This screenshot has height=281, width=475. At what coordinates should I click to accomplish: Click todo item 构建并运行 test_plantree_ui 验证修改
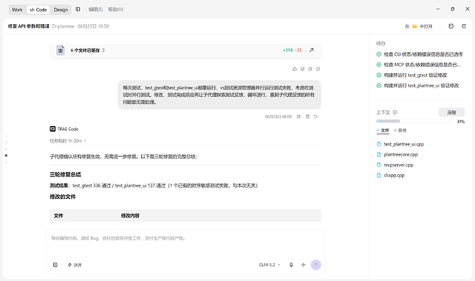(421, 86)
